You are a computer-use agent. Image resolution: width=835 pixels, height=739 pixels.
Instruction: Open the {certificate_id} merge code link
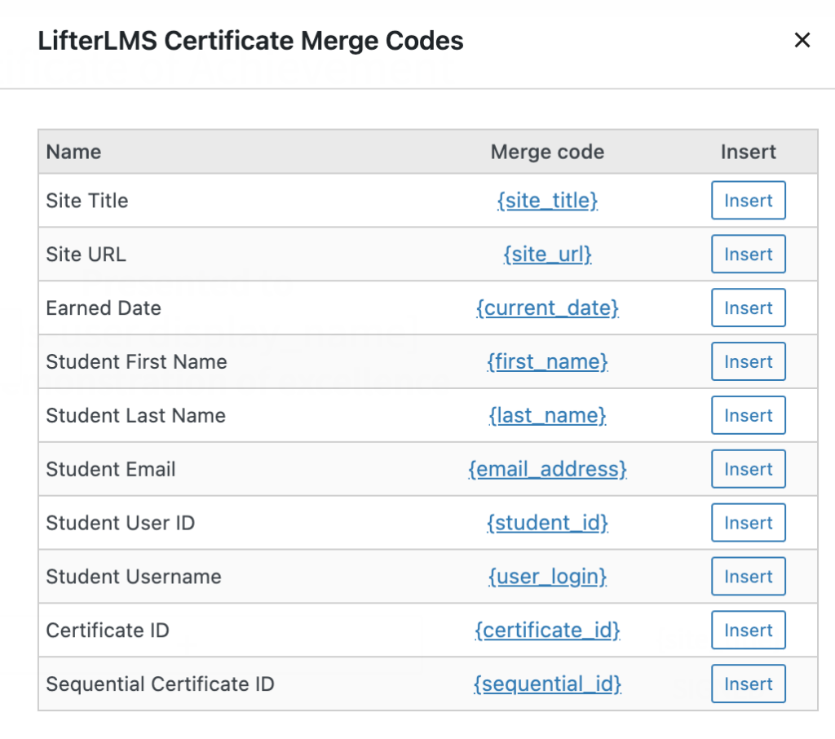[x=548, y=630]
